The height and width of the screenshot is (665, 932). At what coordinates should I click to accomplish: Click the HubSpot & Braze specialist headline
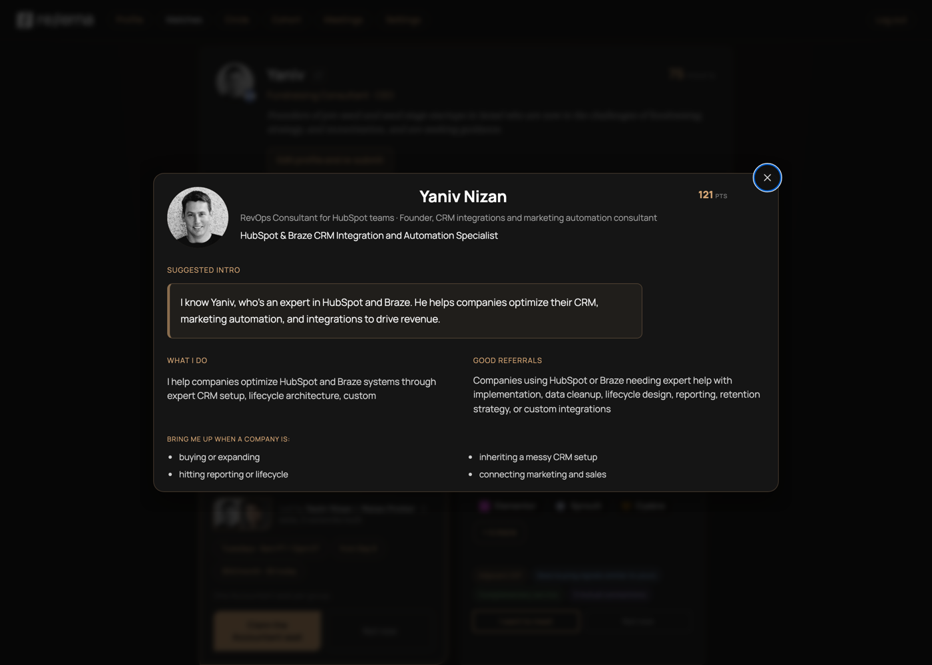369,235
